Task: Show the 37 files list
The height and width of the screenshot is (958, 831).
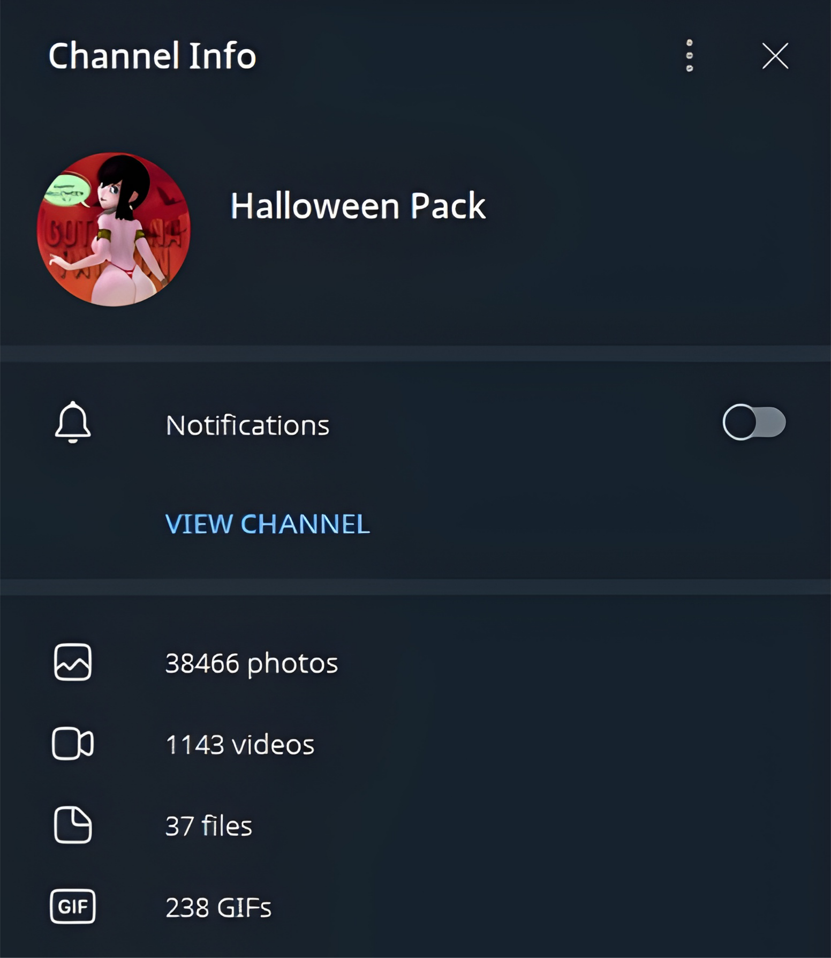Action: coord(208,826)
